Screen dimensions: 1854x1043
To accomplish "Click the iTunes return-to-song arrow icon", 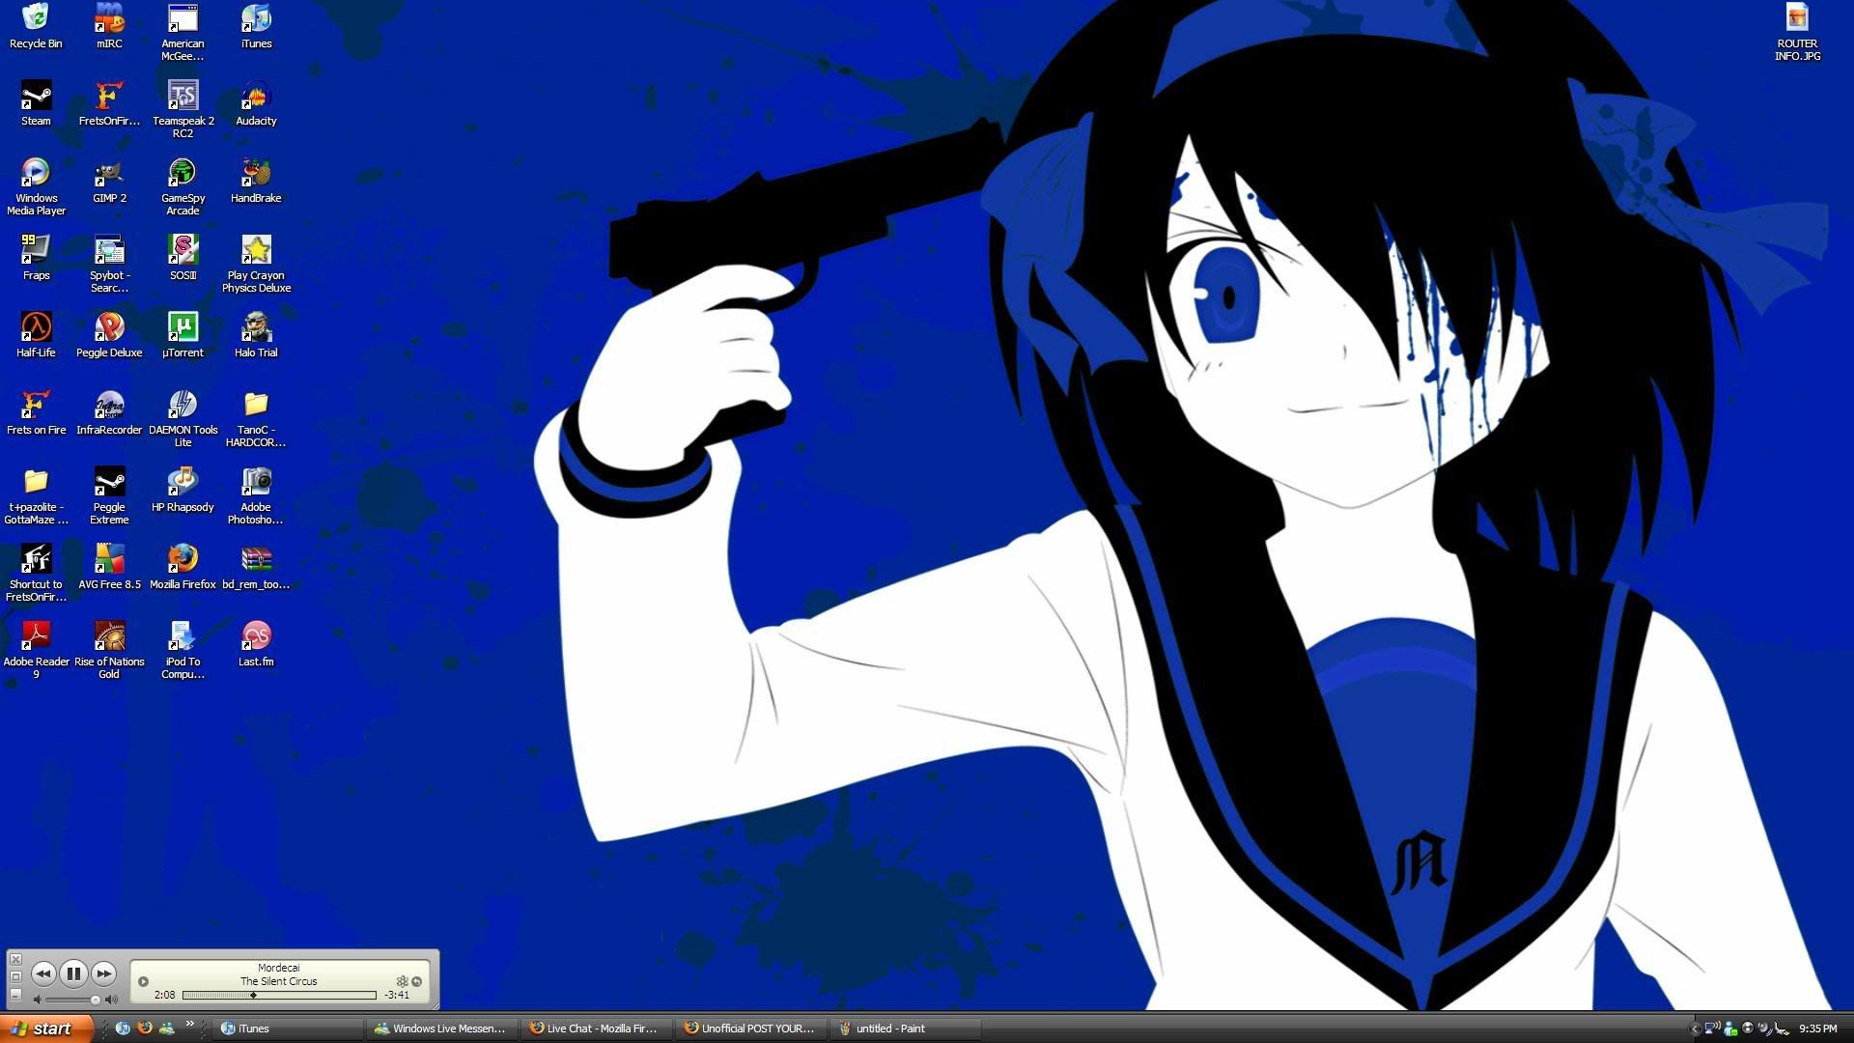I will (417, 981).
